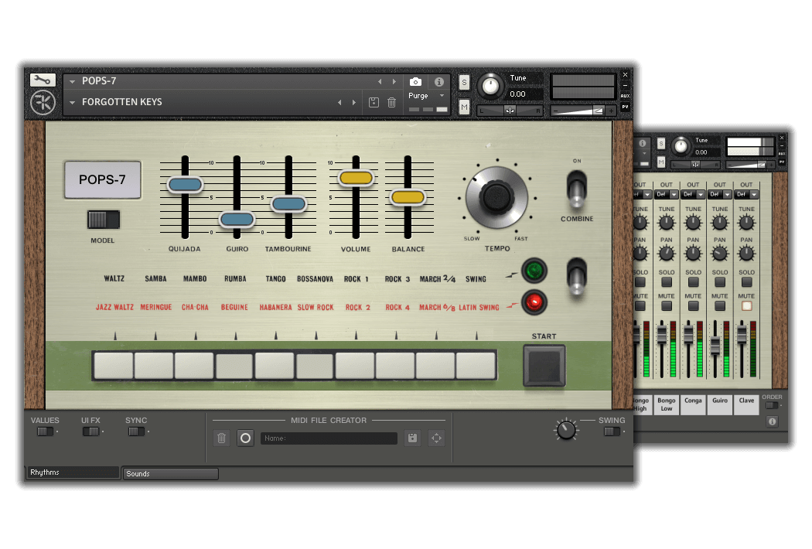The height and width of the screenshot is (549, 812).
Task: Select the MARCH 2/4 rhythm key
Action: 435,365
